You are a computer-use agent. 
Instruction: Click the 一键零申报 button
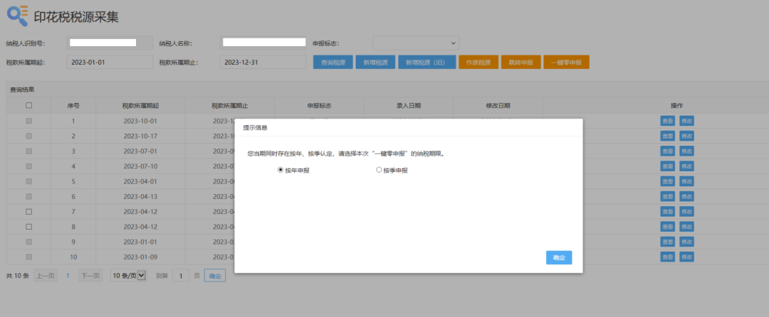coord(567,63)
